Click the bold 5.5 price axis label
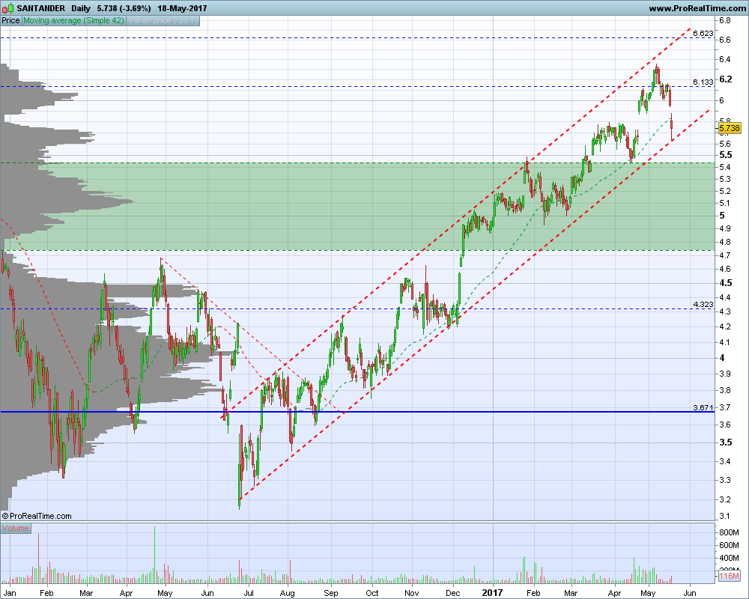749x599 pixels. tap(726, 155)
